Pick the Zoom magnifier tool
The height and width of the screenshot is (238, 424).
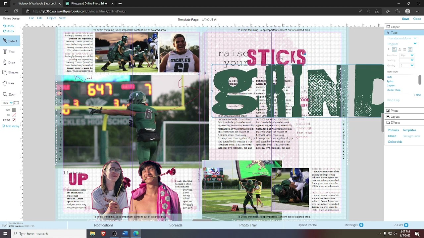point(10,94)
